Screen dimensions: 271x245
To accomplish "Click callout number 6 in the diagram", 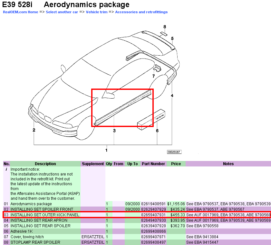I will 157,131.
